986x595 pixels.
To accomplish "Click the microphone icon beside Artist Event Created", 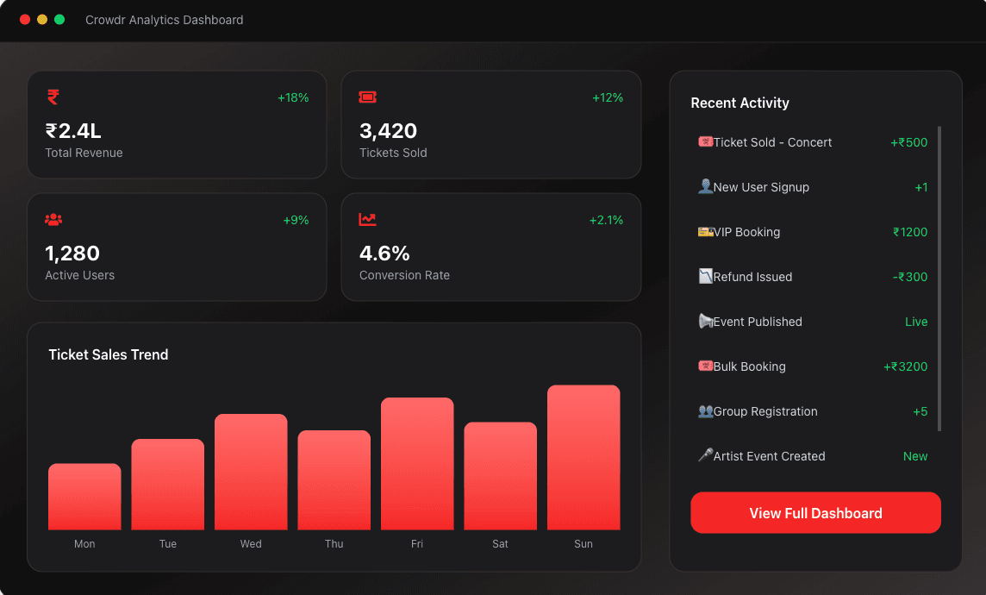I will click(x=706, y=454).
